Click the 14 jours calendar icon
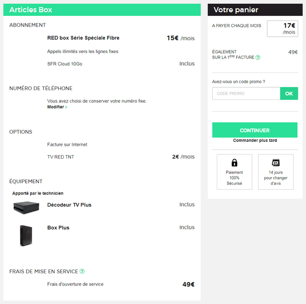 (x=275, y=163)
